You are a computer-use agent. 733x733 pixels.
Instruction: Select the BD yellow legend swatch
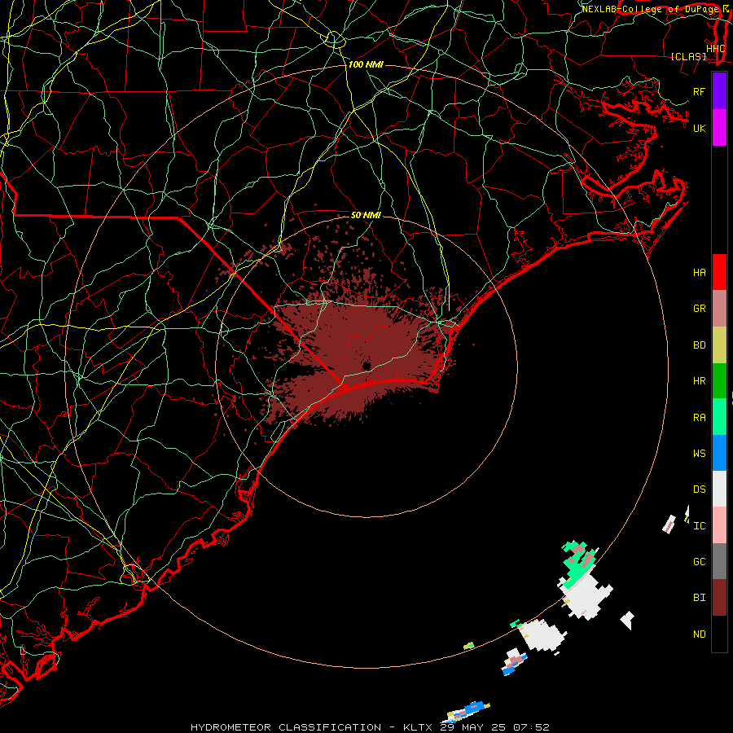point(719,345)
